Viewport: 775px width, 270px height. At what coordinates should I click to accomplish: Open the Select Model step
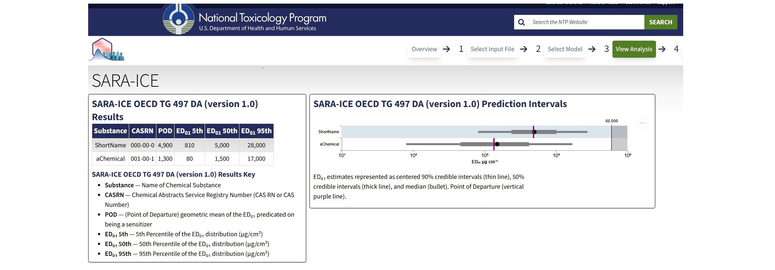tap(565, 49)
